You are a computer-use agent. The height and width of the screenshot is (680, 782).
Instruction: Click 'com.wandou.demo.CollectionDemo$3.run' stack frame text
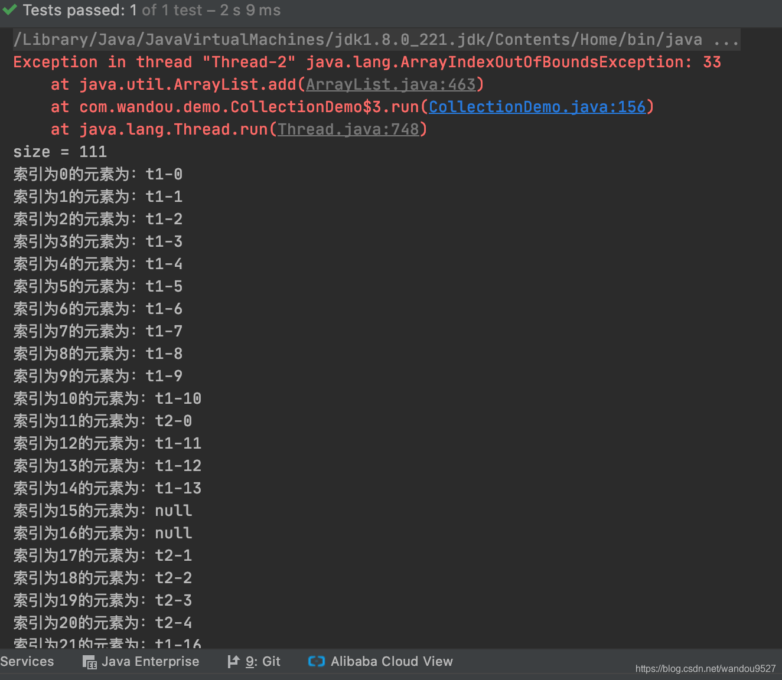tap(249, 107)
